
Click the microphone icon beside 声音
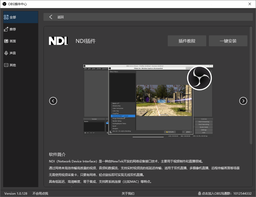point(6,53)
